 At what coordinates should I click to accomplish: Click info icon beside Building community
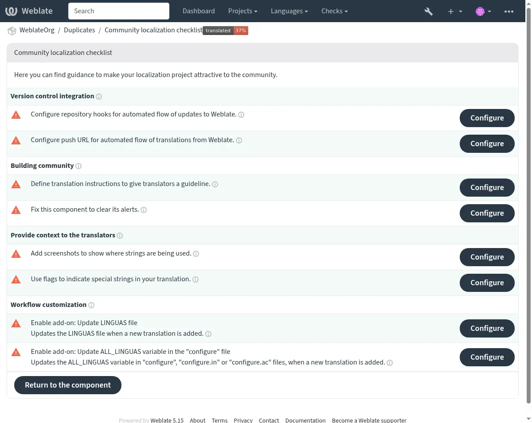78,166
